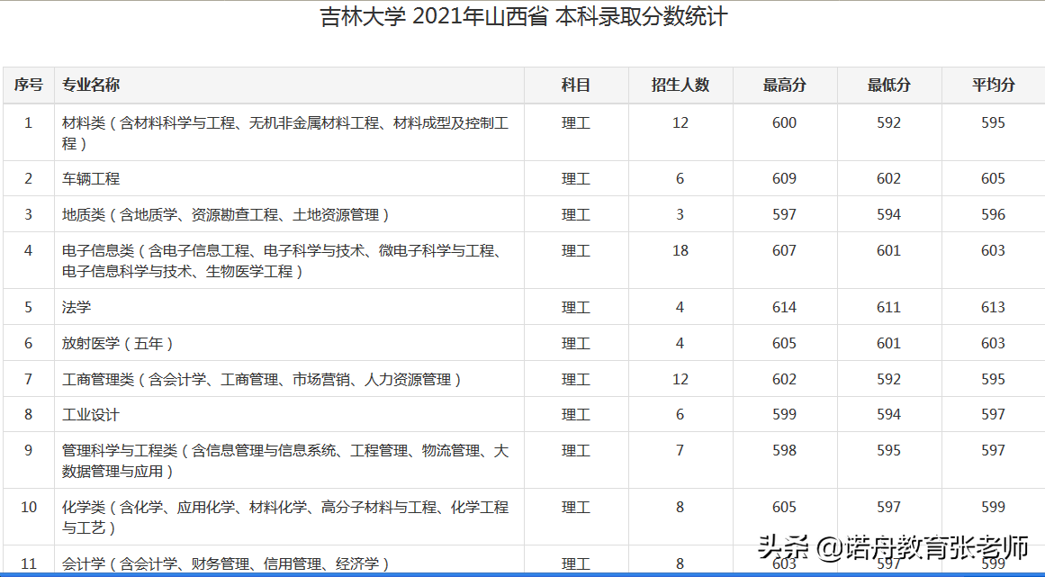Click the 理工 subject cell for 法学
This screenshot has height=577, width=1045.
coord(576,307)
